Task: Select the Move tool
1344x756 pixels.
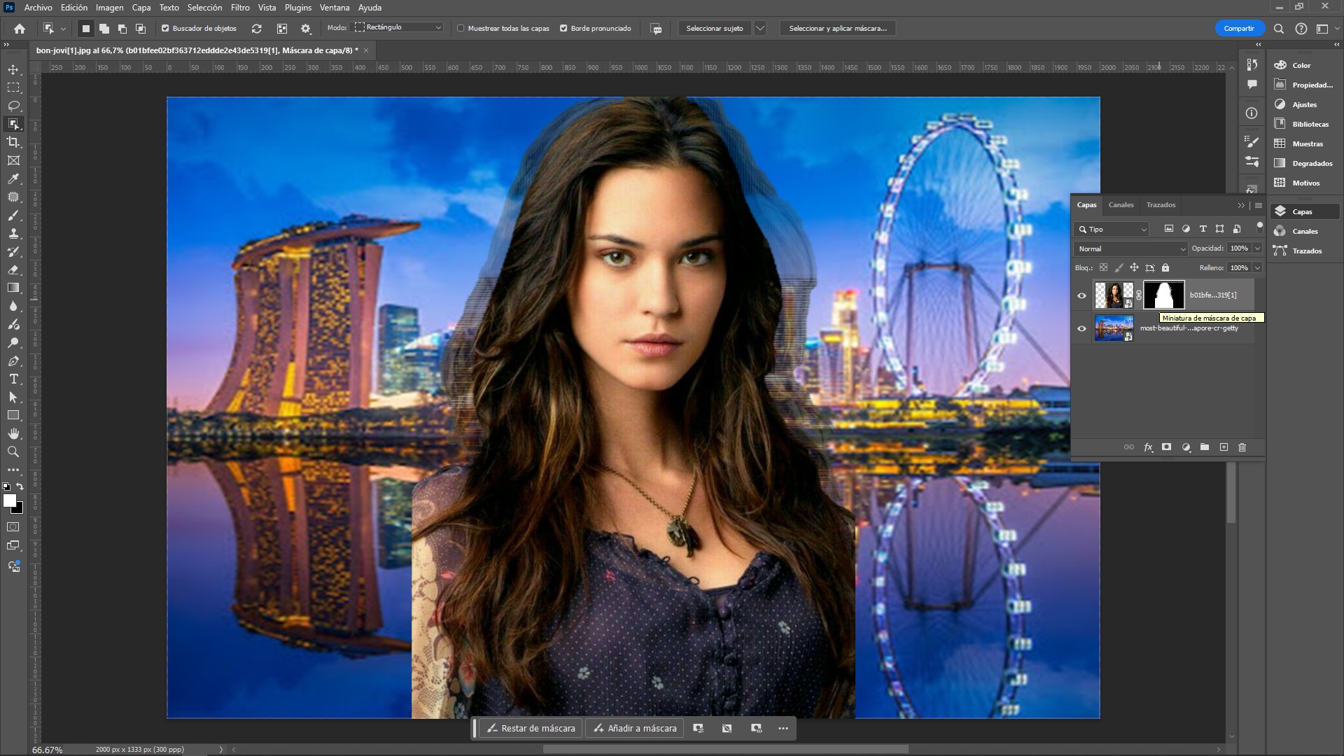Action: tap(13, 69)
